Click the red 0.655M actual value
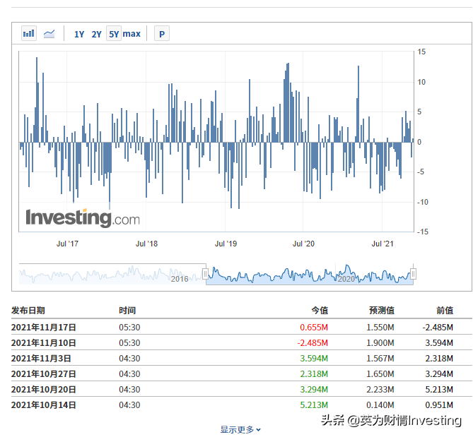The width and height of the screenshot is (473, 437). pos(314,327)
